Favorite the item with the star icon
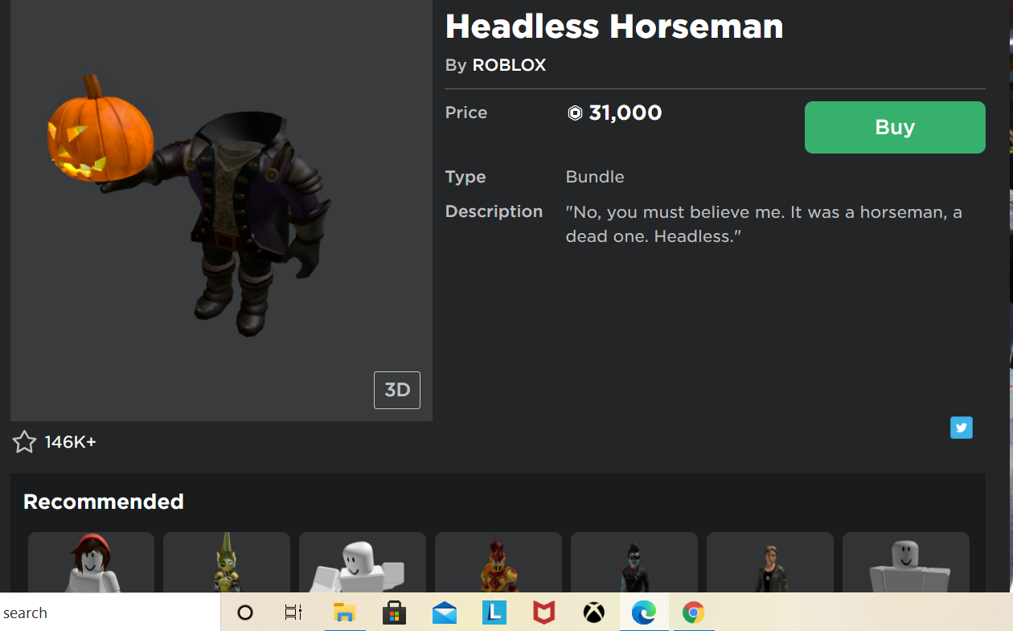This screenshot has height=631, width=1013. tap(24, 441)
